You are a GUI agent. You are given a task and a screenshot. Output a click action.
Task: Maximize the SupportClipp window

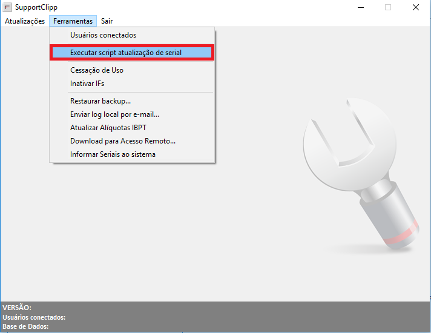(x=388, y=8)
